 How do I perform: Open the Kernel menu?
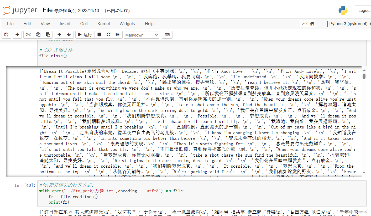pos(104,24)
